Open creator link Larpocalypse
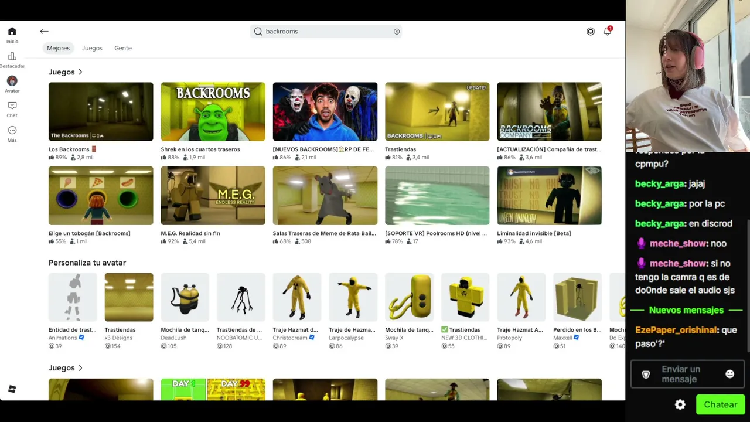The width and height of the screenshot is (750, 422). (346, 338)
